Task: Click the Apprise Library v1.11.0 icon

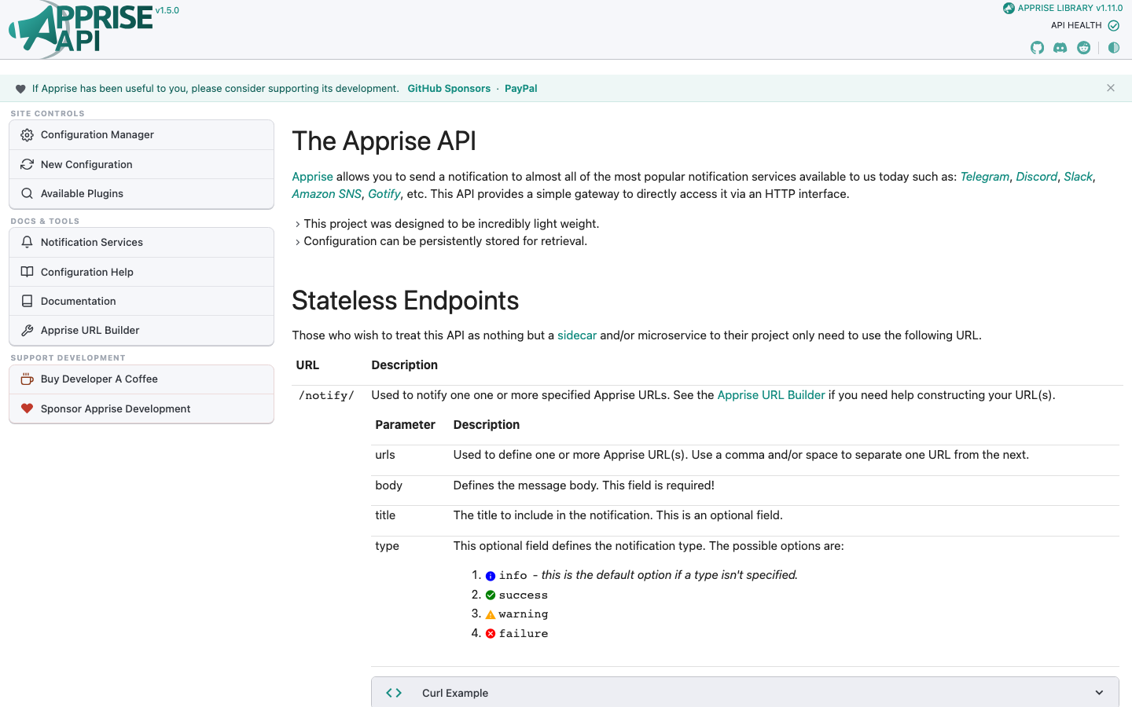Action: [1009, 9]
